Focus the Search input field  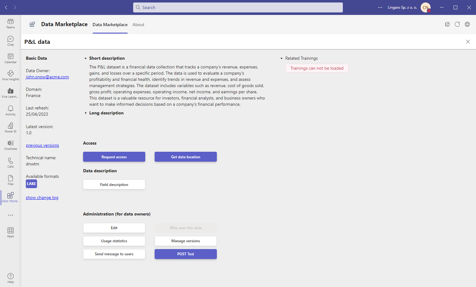point(238,7)
